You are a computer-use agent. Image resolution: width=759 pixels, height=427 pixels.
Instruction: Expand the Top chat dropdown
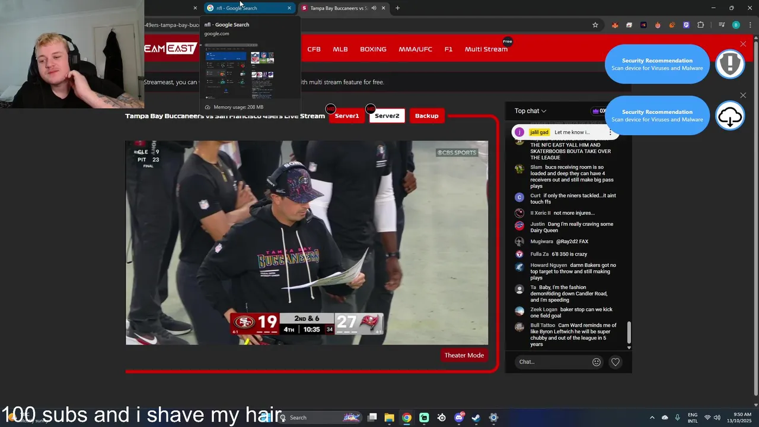[530, 111]
